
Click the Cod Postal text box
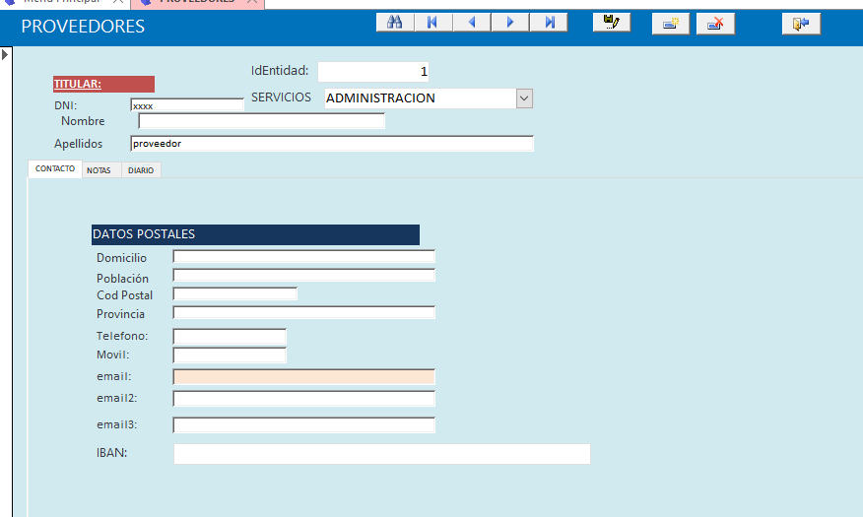click(x=234, y=294)
